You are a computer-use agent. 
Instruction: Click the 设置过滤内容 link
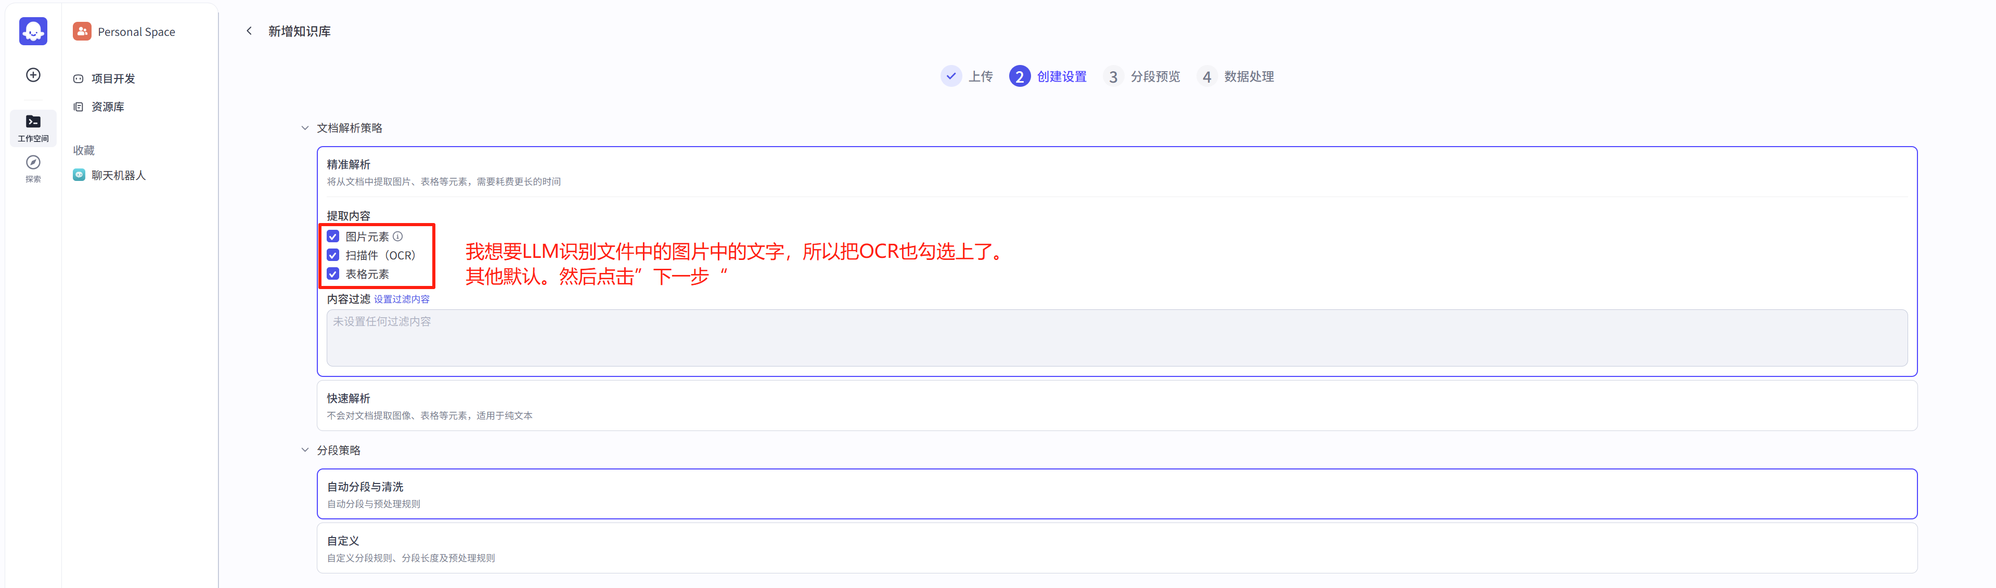[402, 299]
